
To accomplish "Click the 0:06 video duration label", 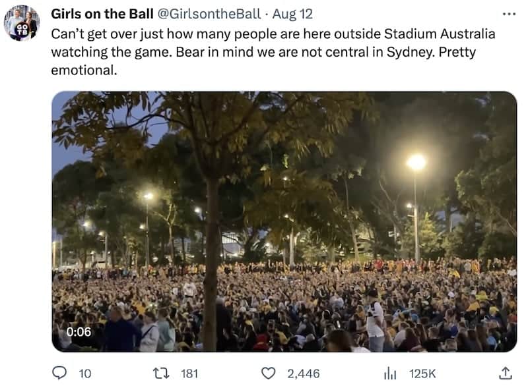I will coord(79,332).
